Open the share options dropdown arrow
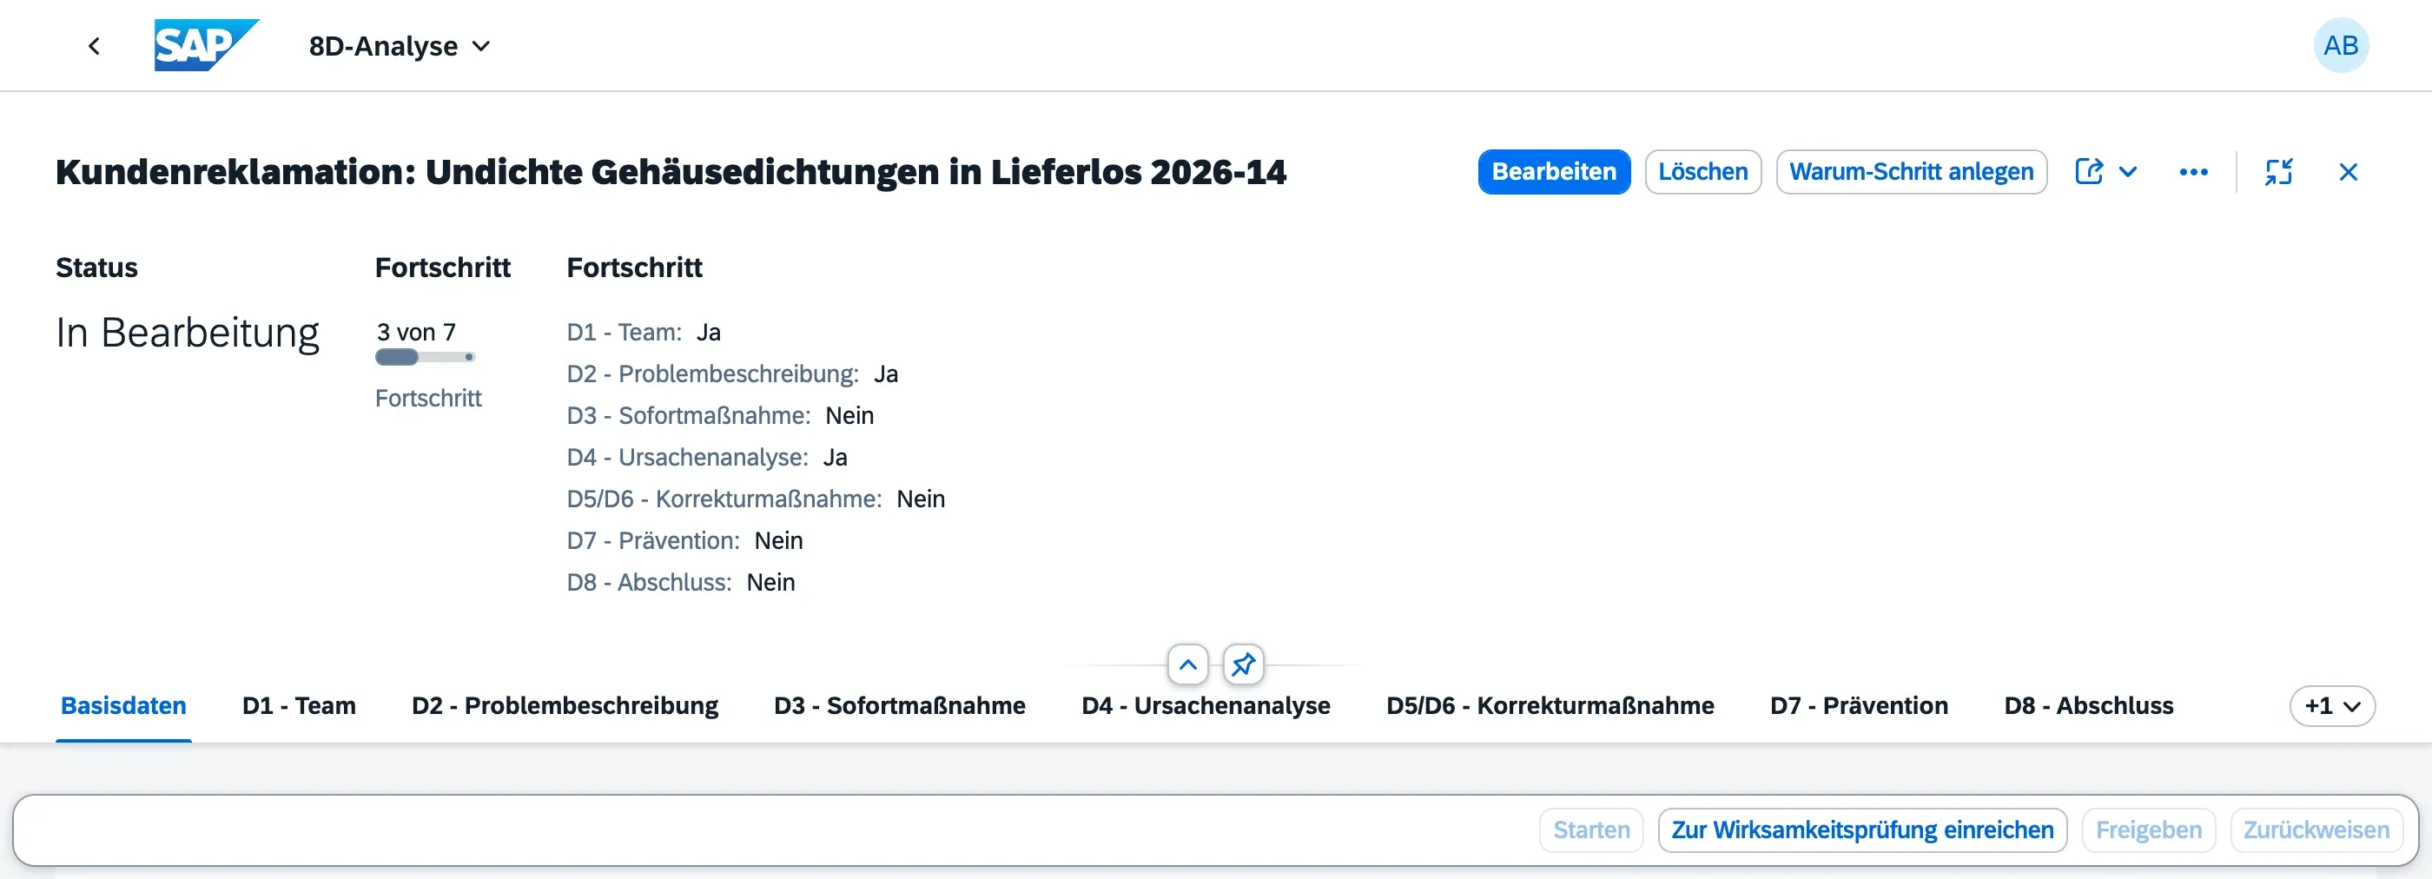Viewport: 2432px width, 879px height. (x=2128, y=172)
